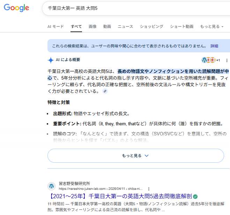This screenshot has height=215, width=230.
Task: Open the 動画 search tab
Action: pyautogui.click(x=107, y=27)
